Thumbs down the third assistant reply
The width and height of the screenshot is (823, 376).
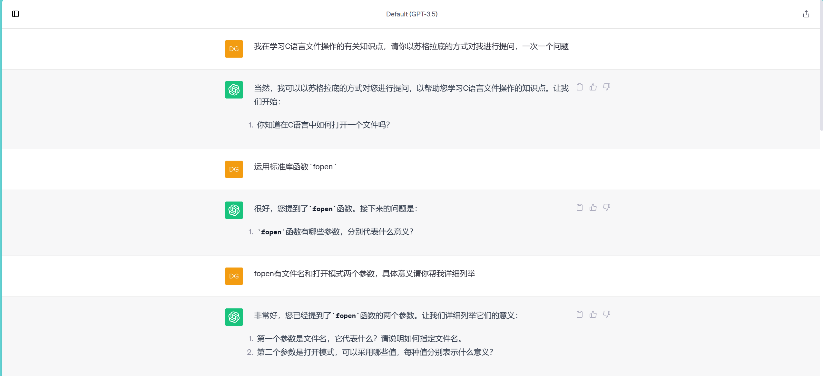(x=606, y=315)
